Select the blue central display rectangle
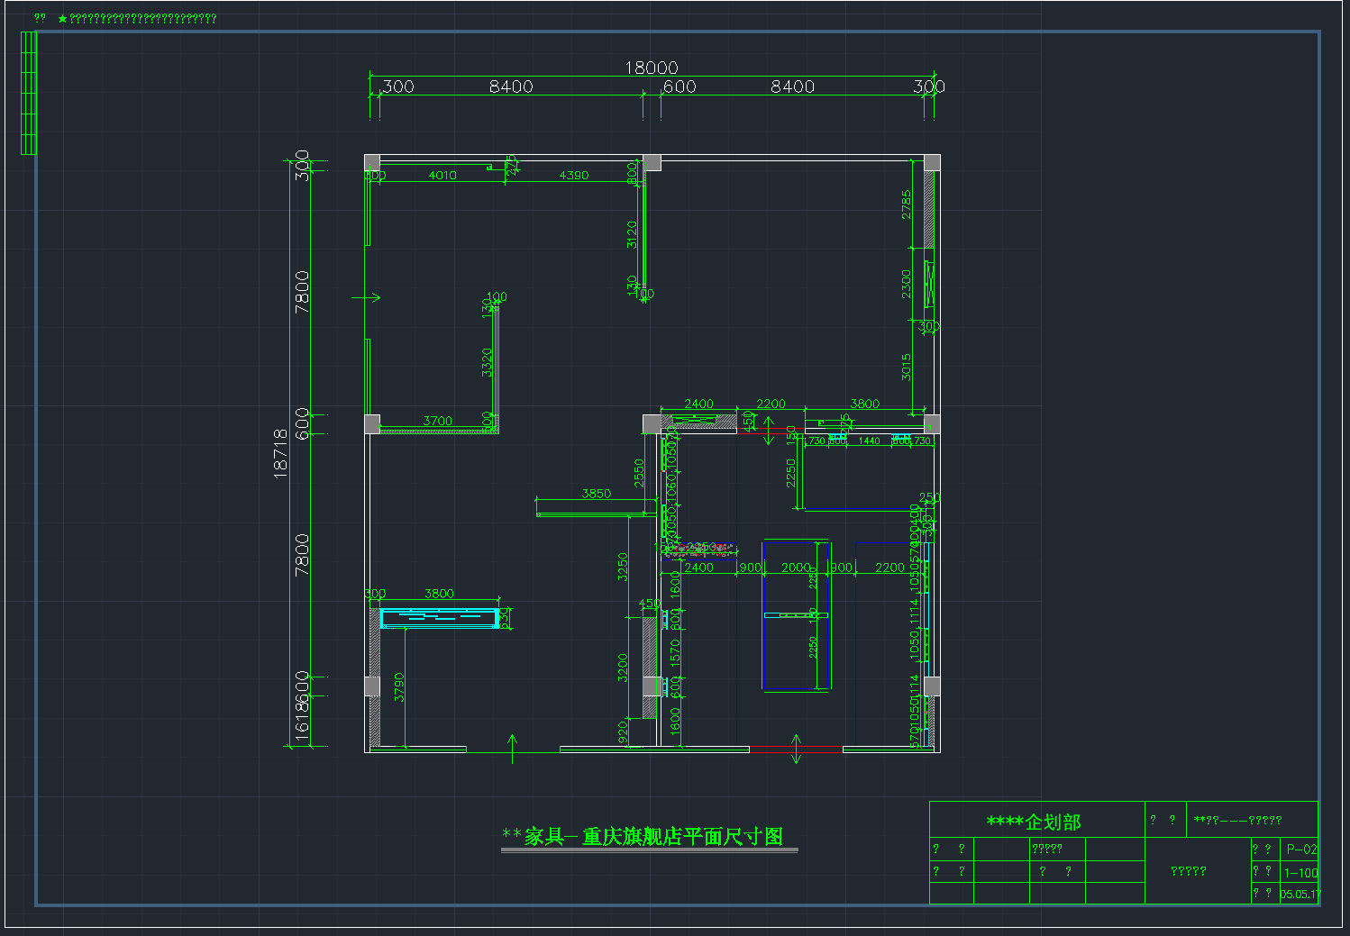Screen dimensions: 1350x936 pyautogui.click(x=796, y=616)
